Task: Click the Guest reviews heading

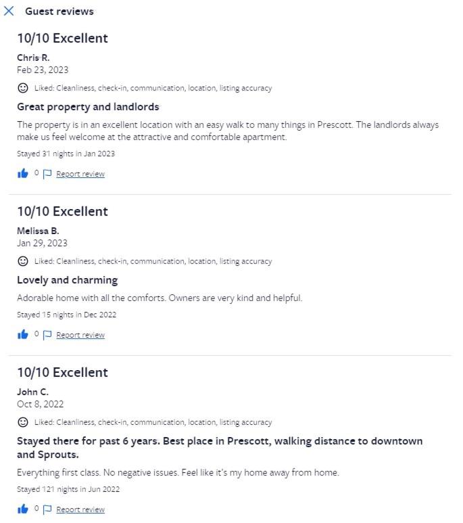Action: [59, 12]
